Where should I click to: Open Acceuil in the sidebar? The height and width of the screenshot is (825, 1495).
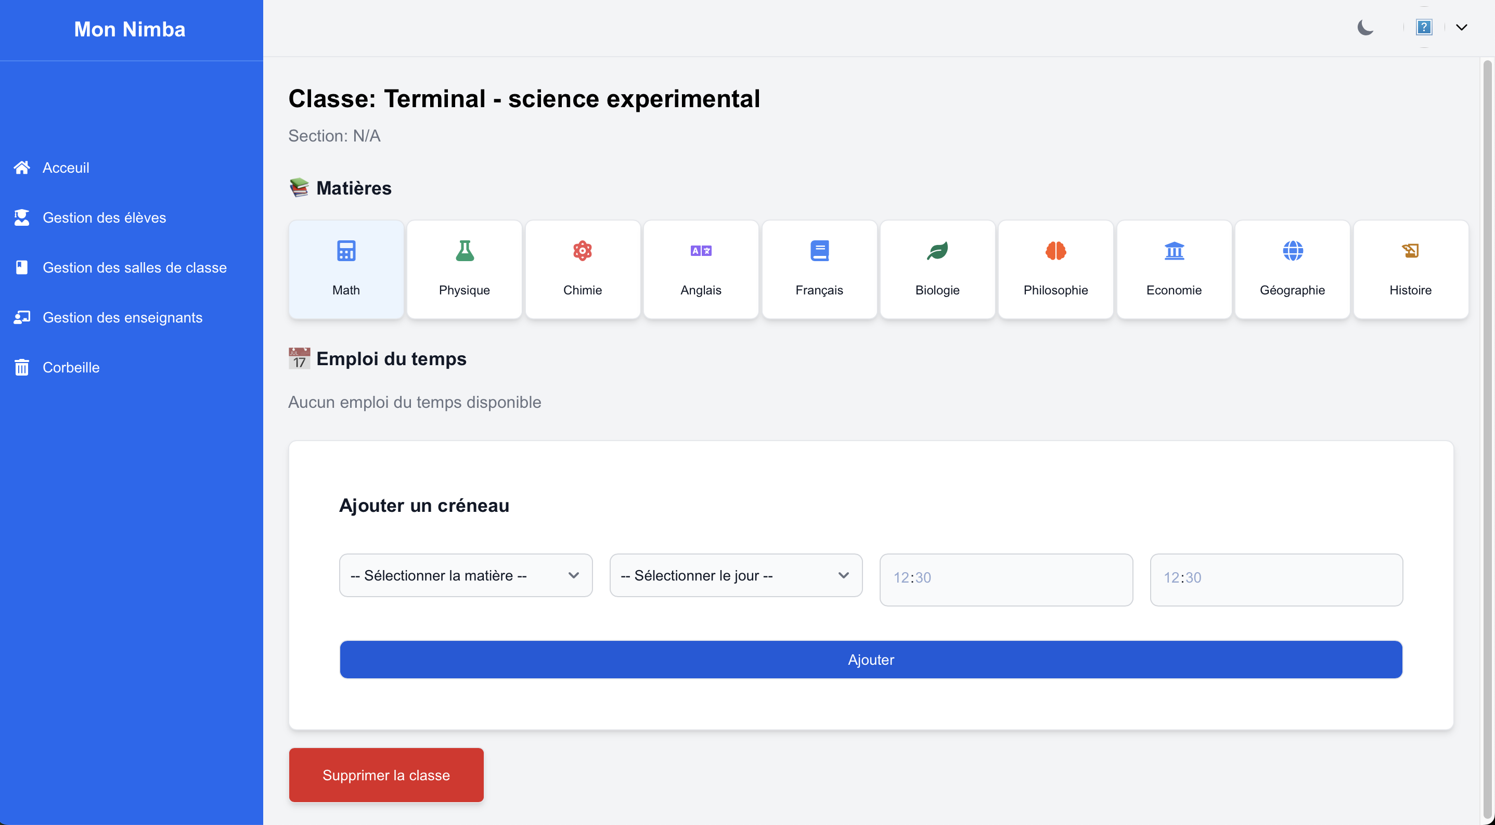66,167
